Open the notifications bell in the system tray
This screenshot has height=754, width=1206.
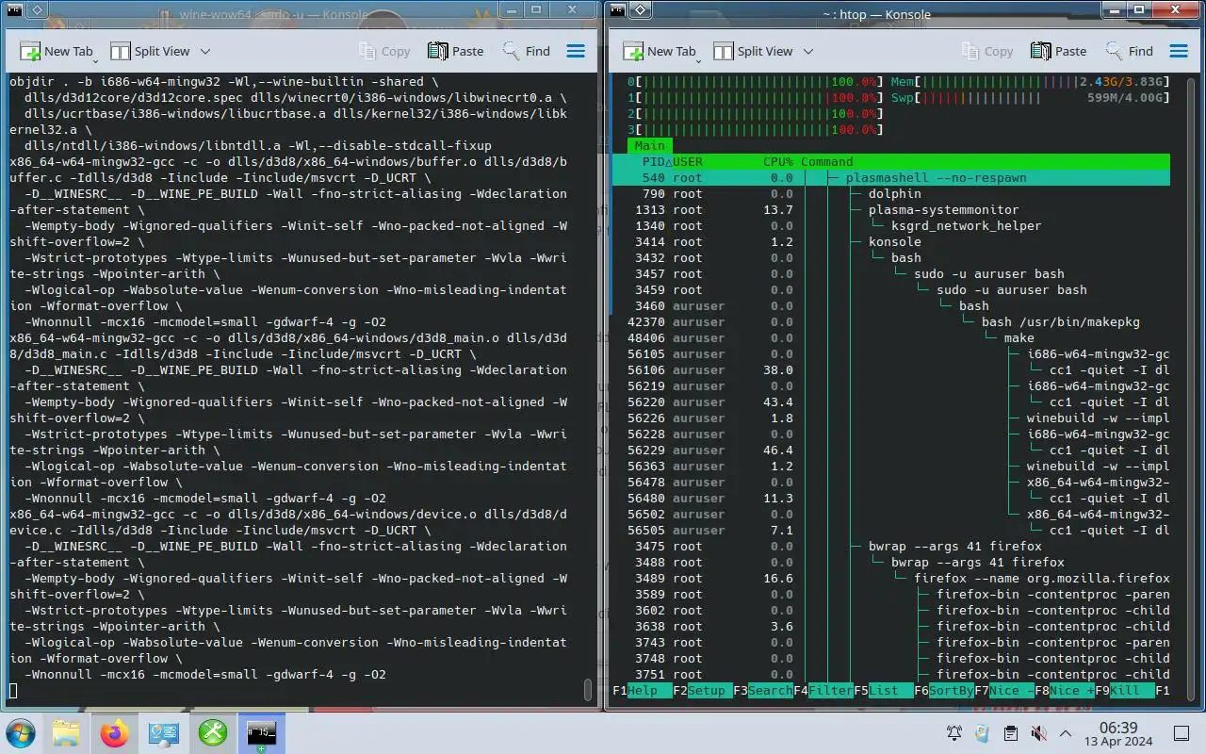coord(954,733)
